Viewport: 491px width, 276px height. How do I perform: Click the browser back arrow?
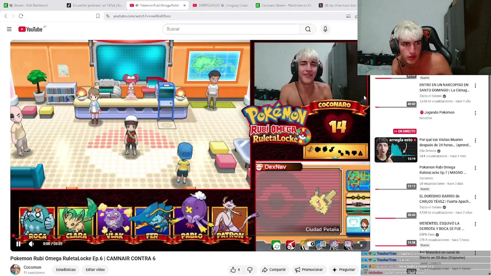[x=6, y=16]
